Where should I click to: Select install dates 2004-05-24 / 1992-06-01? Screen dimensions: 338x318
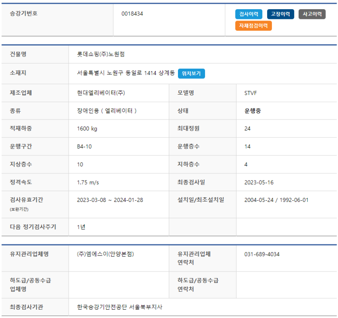point(276,200)
